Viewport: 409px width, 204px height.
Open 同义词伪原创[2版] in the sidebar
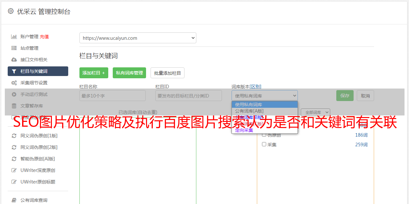coord(39,147)
